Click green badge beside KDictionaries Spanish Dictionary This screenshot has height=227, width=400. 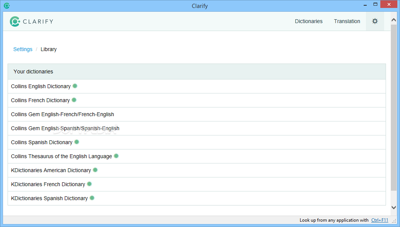coord(92,198)
